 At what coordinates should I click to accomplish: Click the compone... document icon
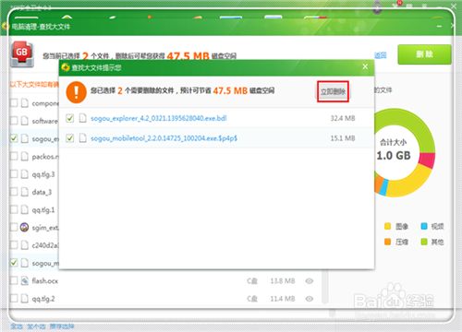point(25,102)
